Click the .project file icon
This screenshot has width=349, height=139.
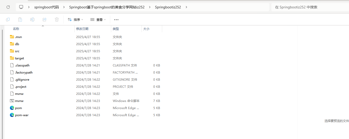click(x=12, y=86)
